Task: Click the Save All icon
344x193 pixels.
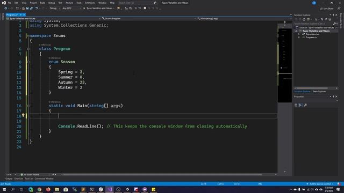Action: (x=31, y=9)
